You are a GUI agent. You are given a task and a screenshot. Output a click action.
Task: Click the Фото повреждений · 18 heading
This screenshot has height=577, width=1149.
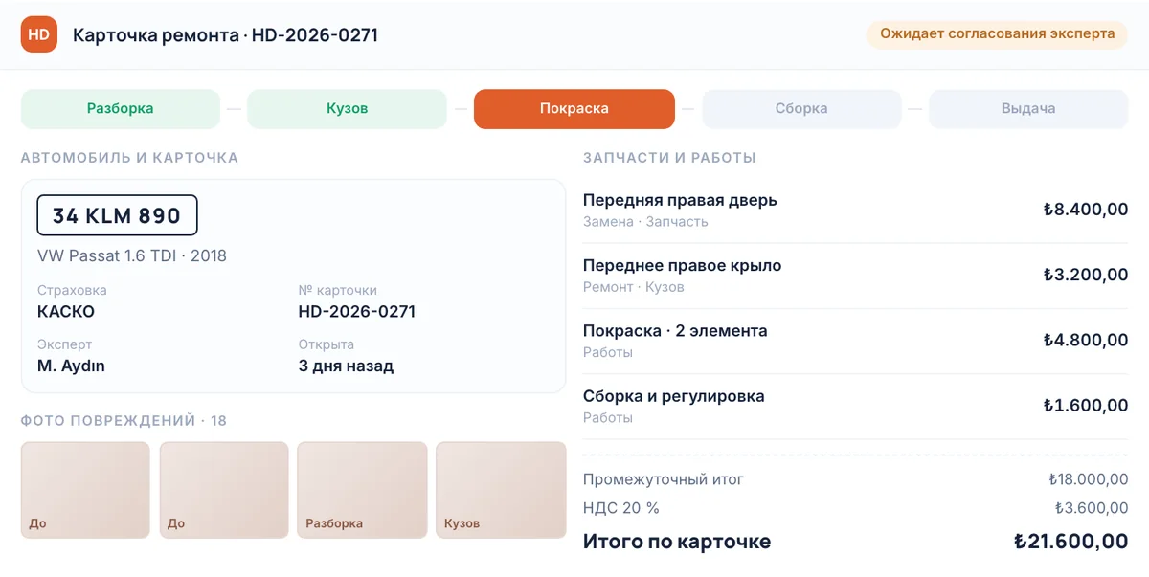pyautogui.click(x=124, y=421)
